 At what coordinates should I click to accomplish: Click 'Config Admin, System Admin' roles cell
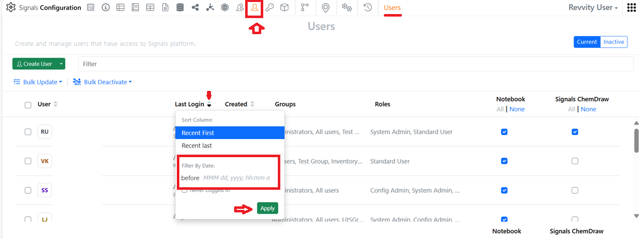(415, 190)
